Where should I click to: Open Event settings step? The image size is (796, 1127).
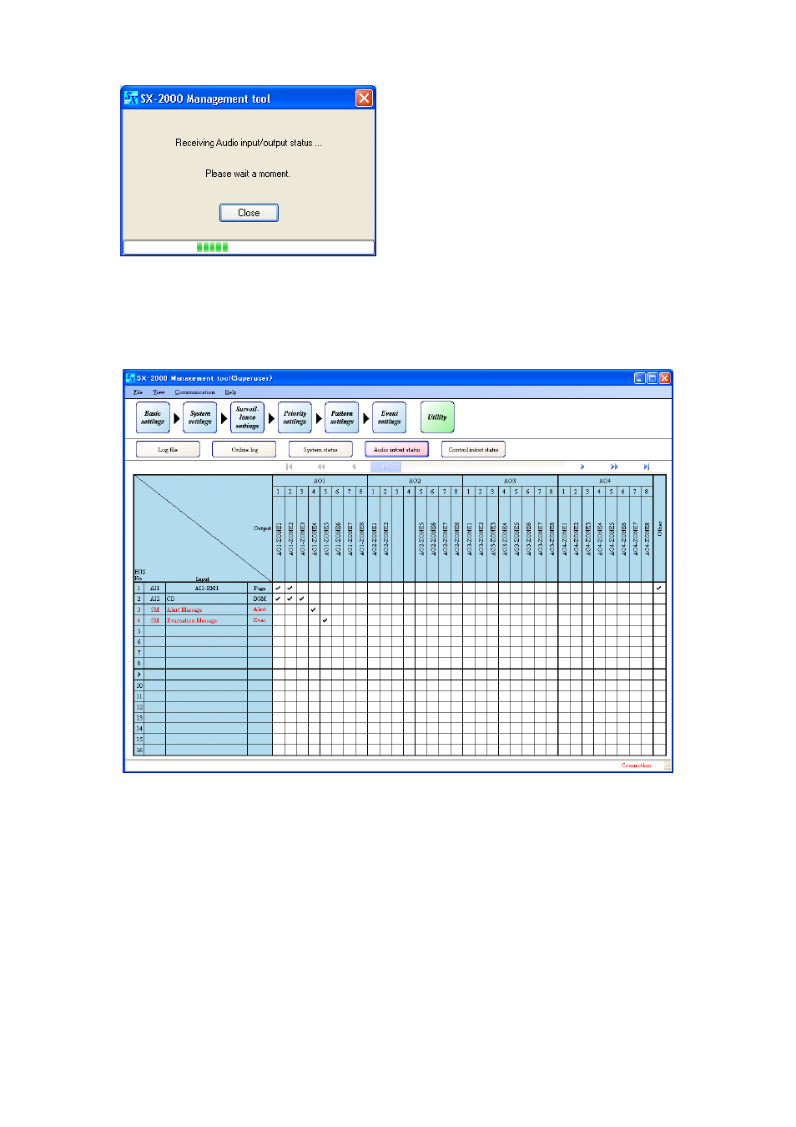390,417
